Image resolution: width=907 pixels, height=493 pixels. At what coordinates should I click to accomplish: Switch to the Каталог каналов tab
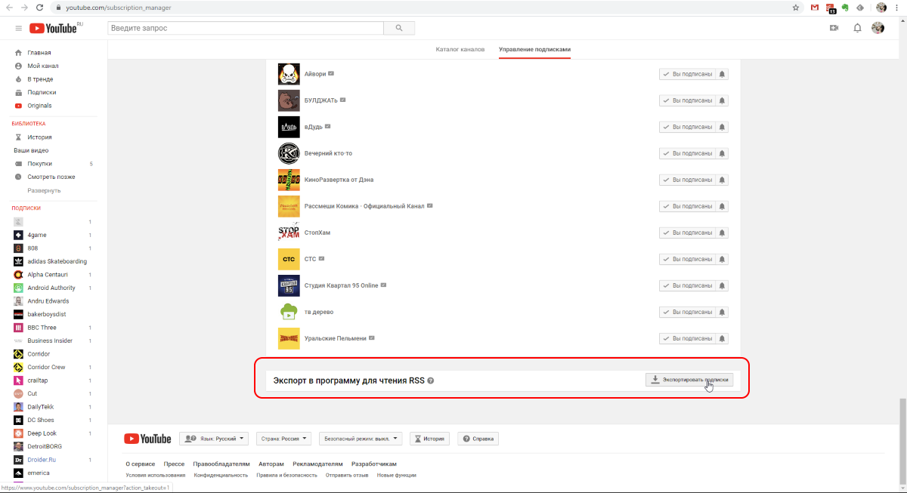click(x=460, y=48)
